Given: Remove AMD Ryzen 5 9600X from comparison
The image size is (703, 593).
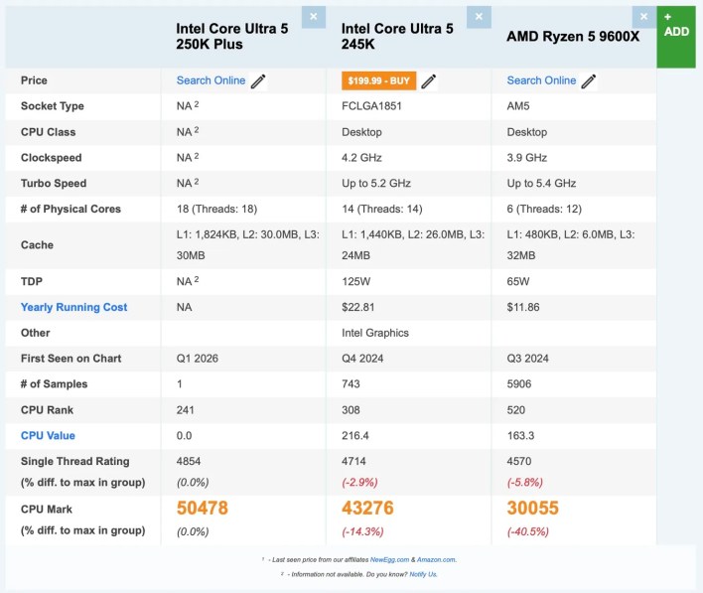Looking at the screenshot, I should tap(643, 17).
